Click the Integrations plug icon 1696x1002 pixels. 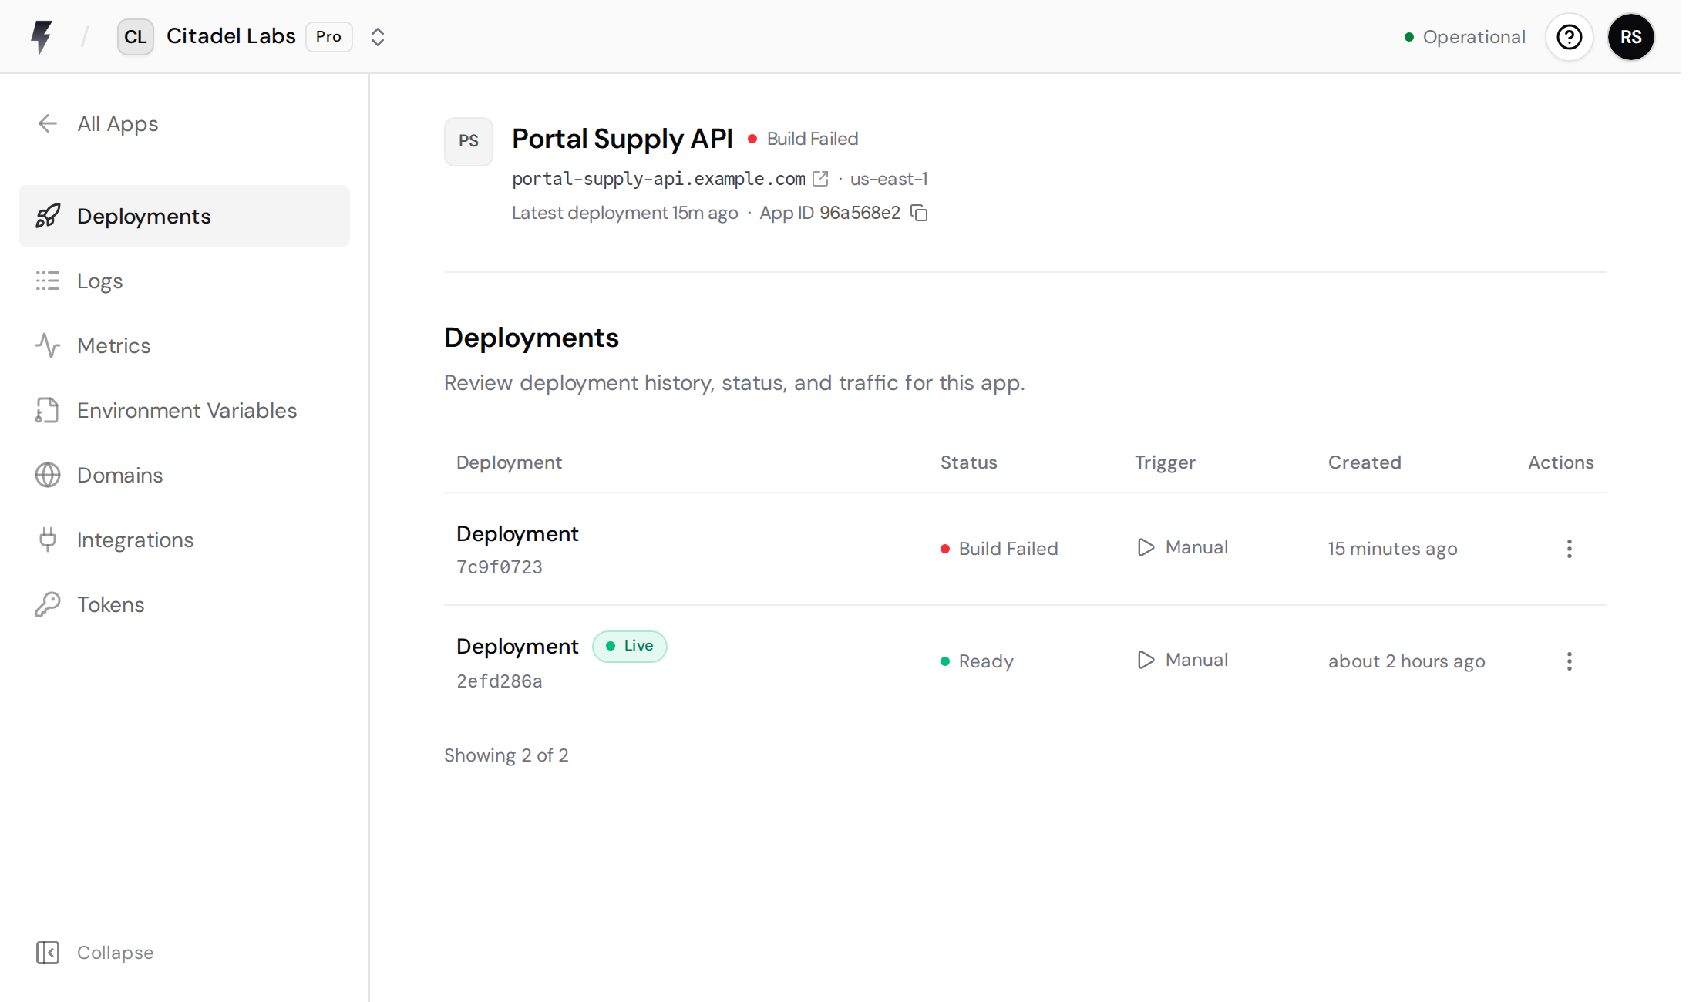click(48, 540)
